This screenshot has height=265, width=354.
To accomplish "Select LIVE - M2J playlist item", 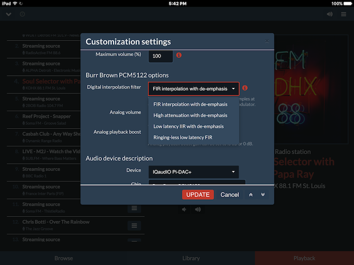I will (x=44, y=155).
